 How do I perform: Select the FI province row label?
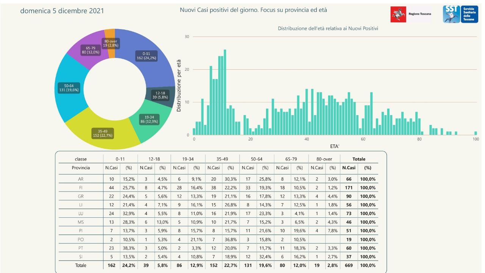81,187
